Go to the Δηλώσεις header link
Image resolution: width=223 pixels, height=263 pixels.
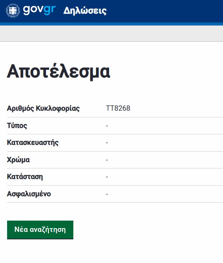pyautogui.click(x=85, y=11)
